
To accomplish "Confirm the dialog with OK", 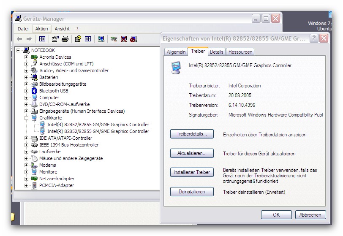I will 276,215.
